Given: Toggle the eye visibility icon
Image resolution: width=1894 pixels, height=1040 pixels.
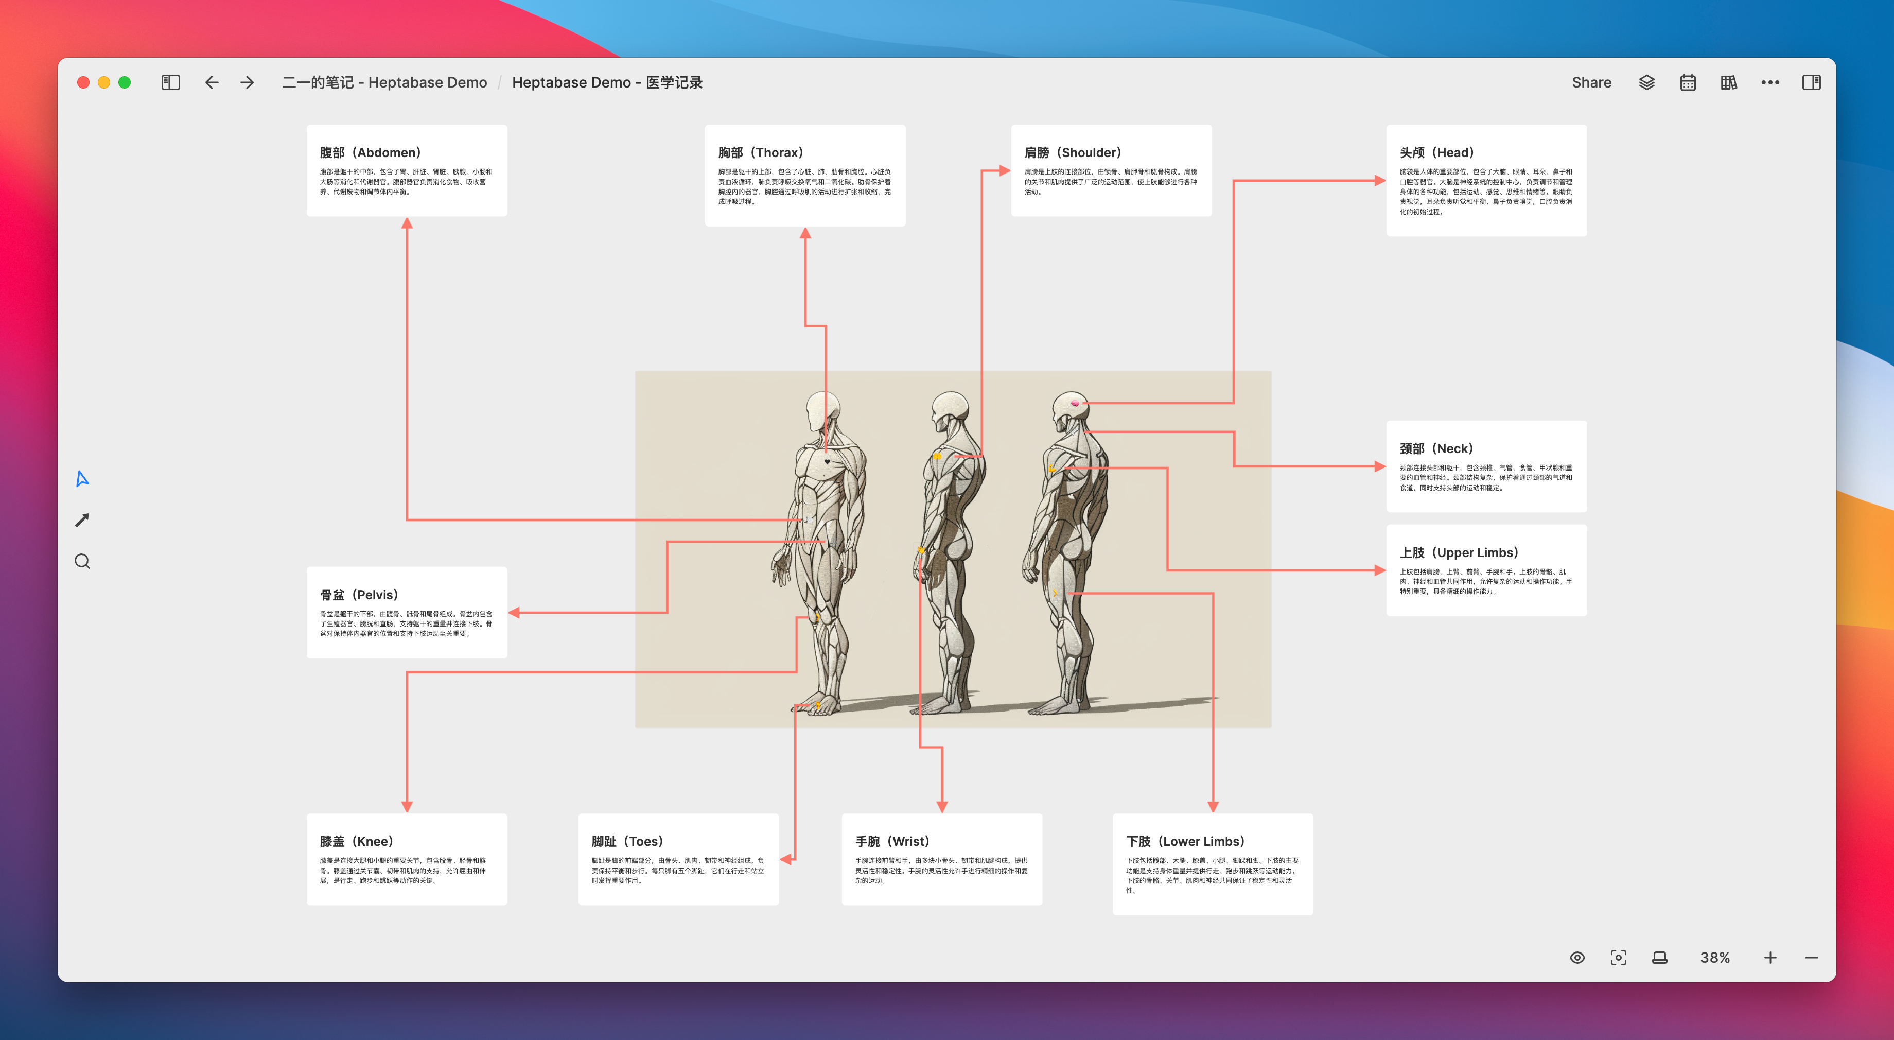Looking at the screenshot, I should coord(1577,958).
